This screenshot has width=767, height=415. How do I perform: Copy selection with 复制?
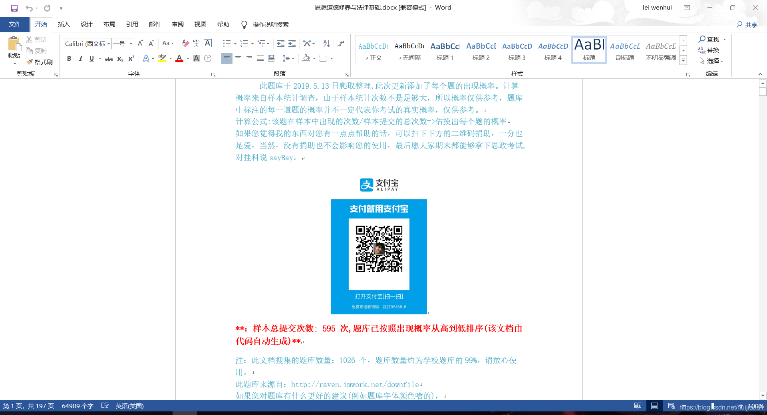tap(36, 51)
